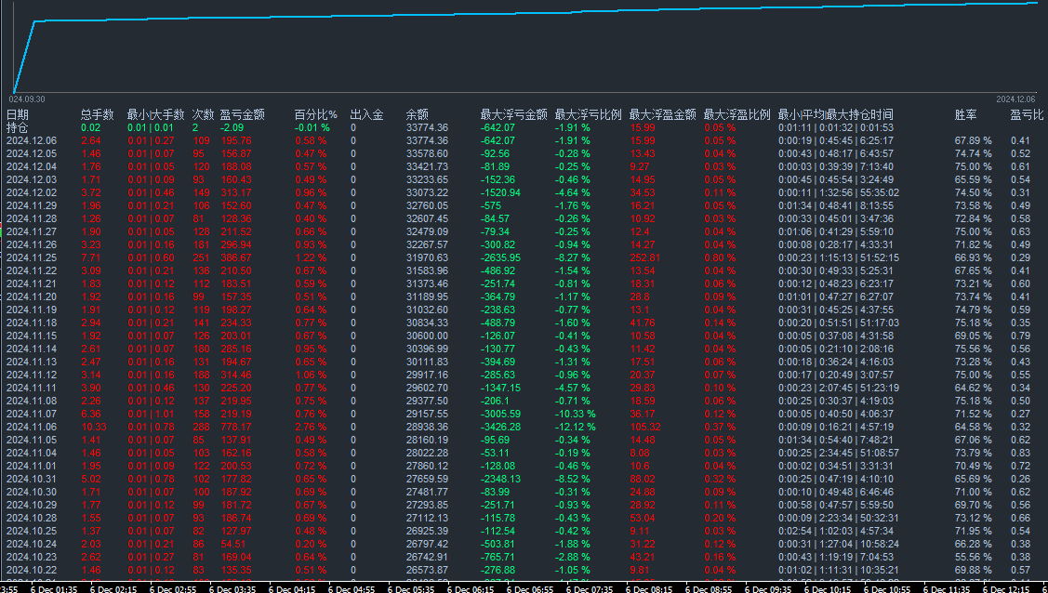Click the 总手数 column header

click(x=98, y=115)
